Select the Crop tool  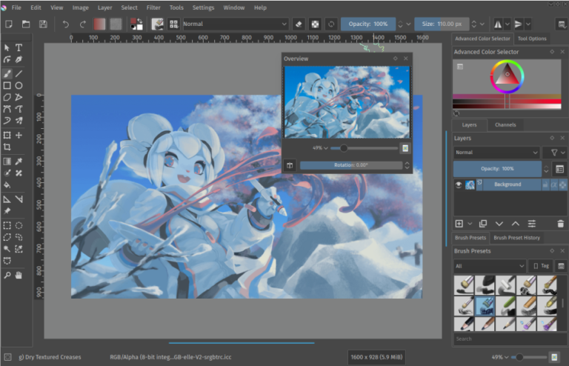(7, 147)
